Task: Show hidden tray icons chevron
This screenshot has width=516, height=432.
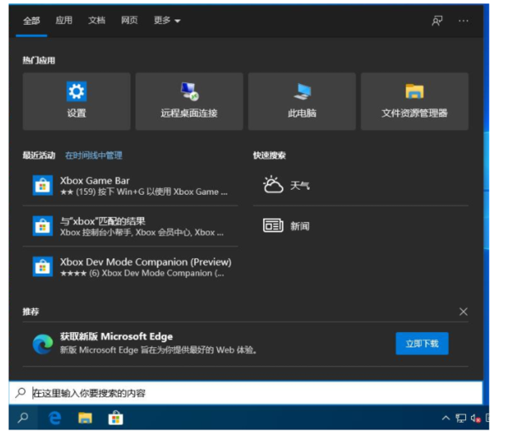Action: pos(445,418)
